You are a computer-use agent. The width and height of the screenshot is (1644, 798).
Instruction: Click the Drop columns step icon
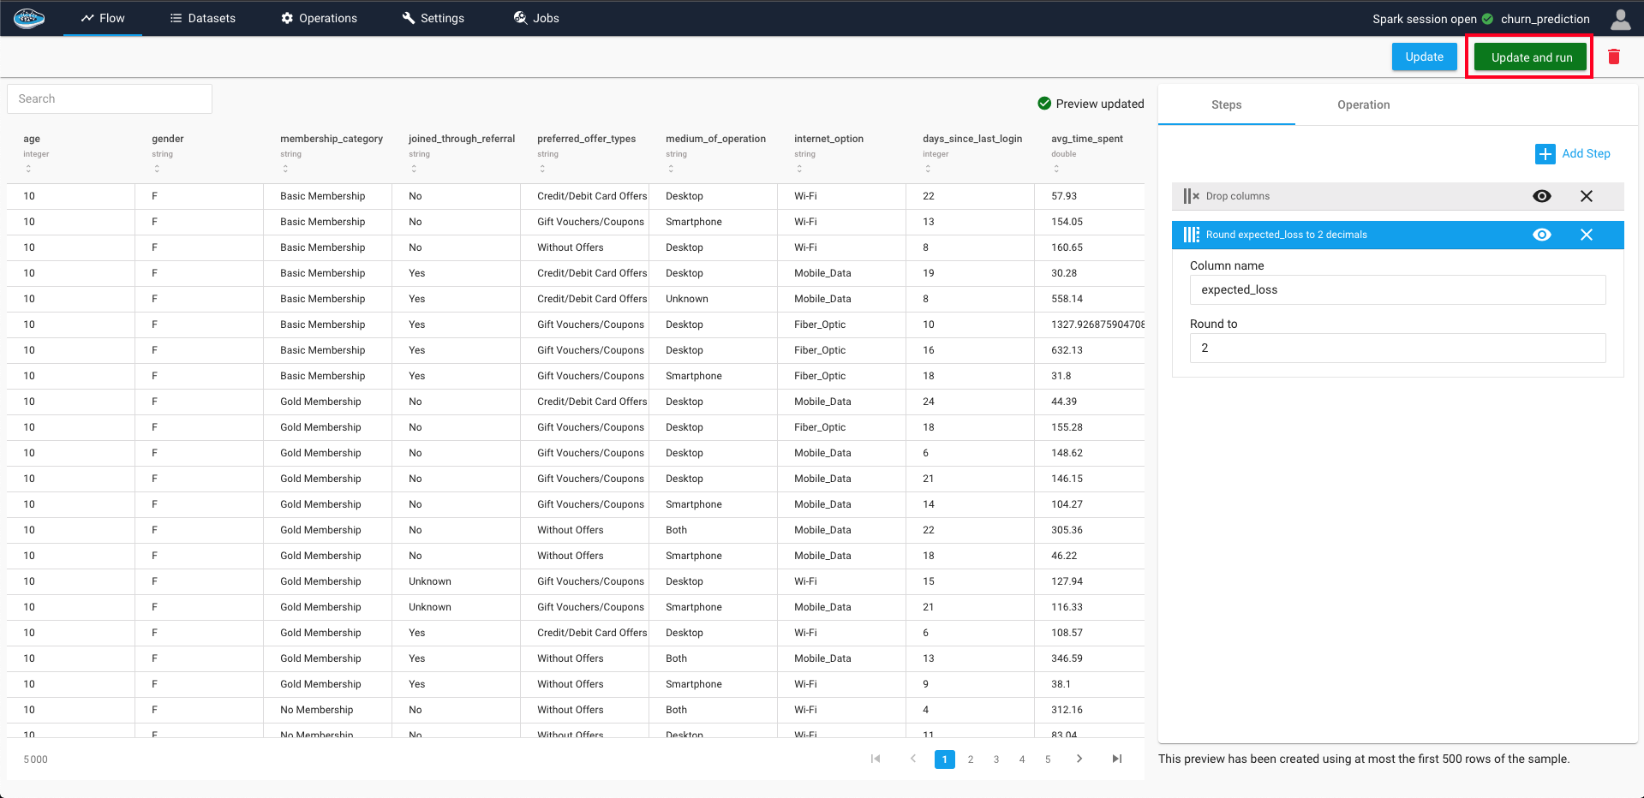pyautogui.click(x=1191, y=196)
